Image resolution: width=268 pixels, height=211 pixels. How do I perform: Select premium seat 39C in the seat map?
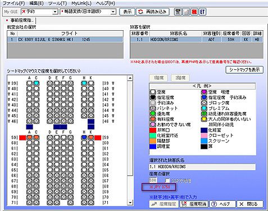(x=37, y=83)
